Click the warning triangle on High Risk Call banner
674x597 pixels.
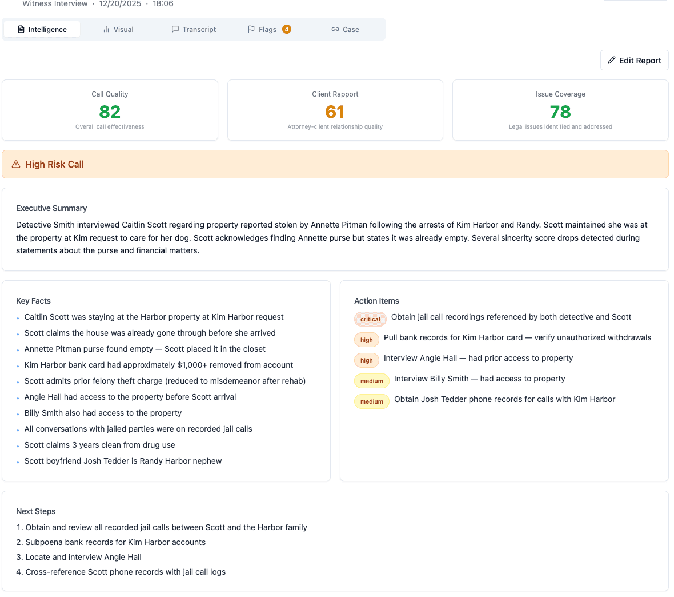[15, 164]
